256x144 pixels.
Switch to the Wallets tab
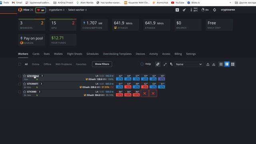(58, 54)
